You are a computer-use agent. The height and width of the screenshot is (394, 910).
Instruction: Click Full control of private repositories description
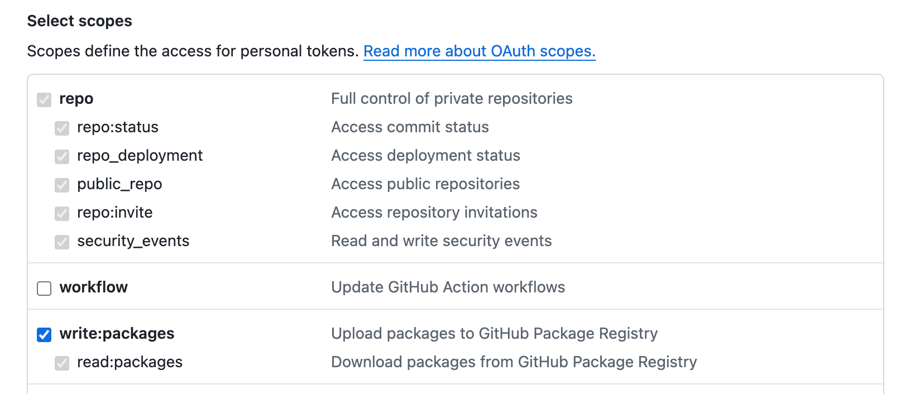[x=452, y=99]
